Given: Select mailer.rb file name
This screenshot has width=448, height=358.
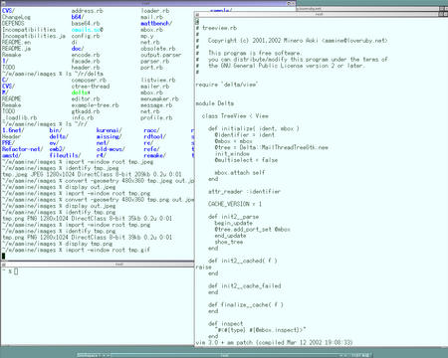Looking at the screenshot, I should point(155,87).
